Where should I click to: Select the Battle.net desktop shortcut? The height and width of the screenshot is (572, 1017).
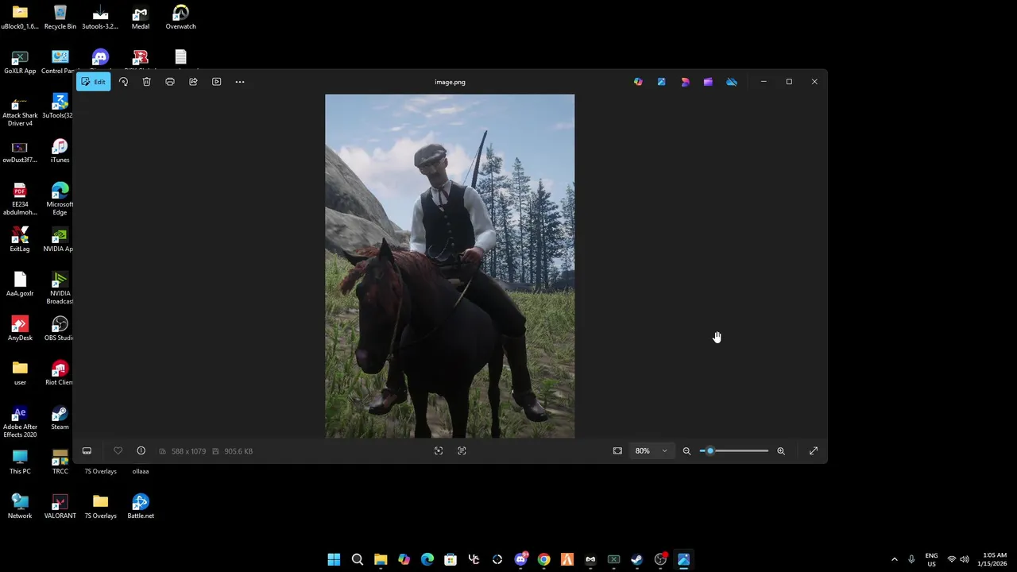[141, 507]
